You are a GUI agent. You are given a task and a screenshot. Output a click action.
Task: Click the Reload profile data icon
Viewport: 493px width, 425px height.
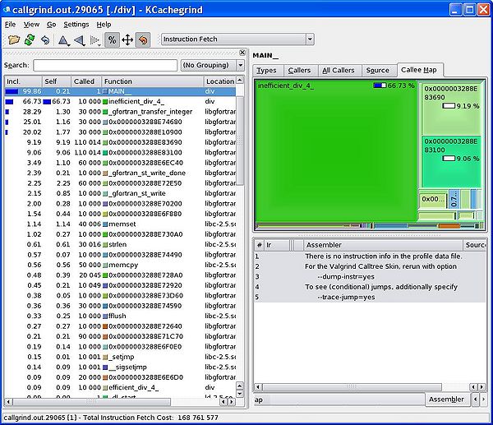tap(30, 39)
